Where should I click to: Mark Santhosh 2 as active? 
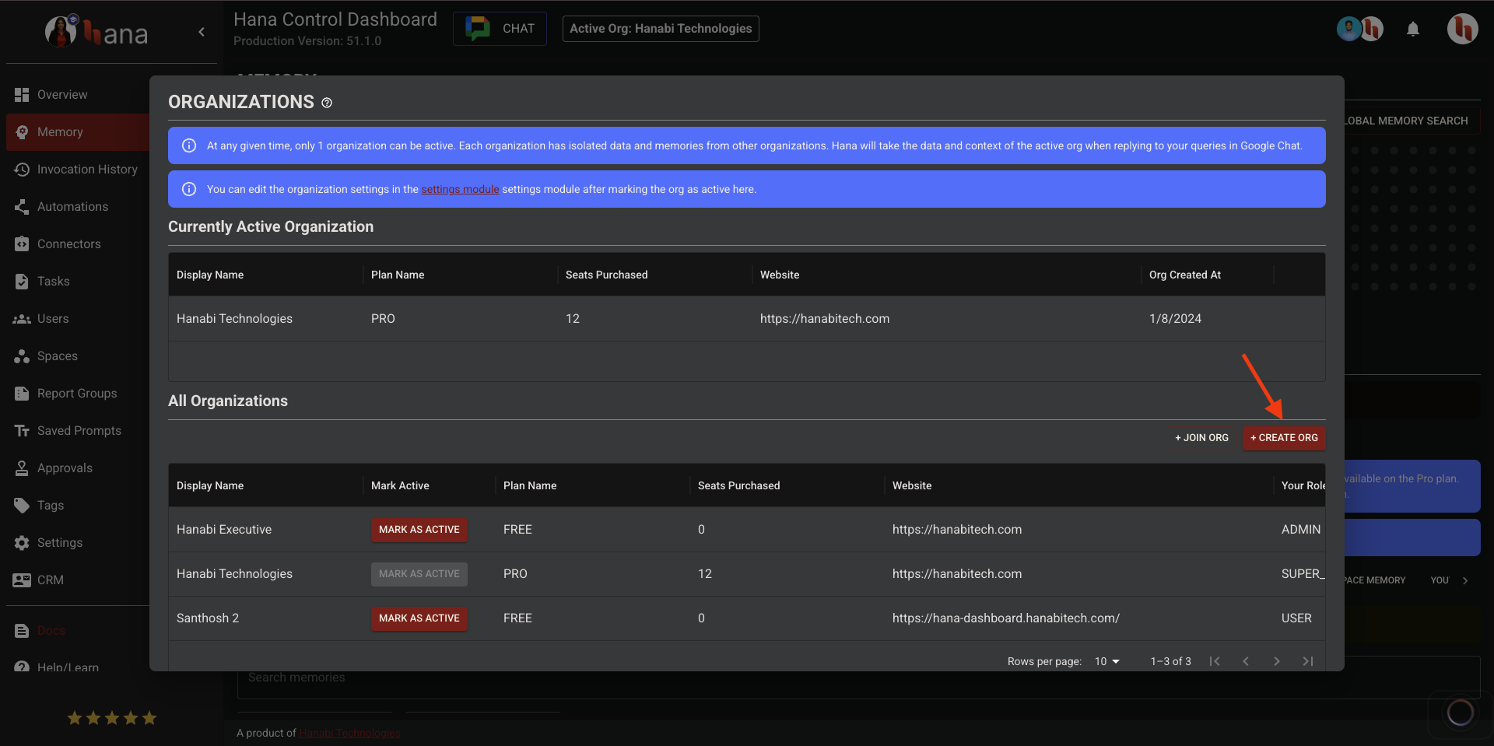pos(419,618)
